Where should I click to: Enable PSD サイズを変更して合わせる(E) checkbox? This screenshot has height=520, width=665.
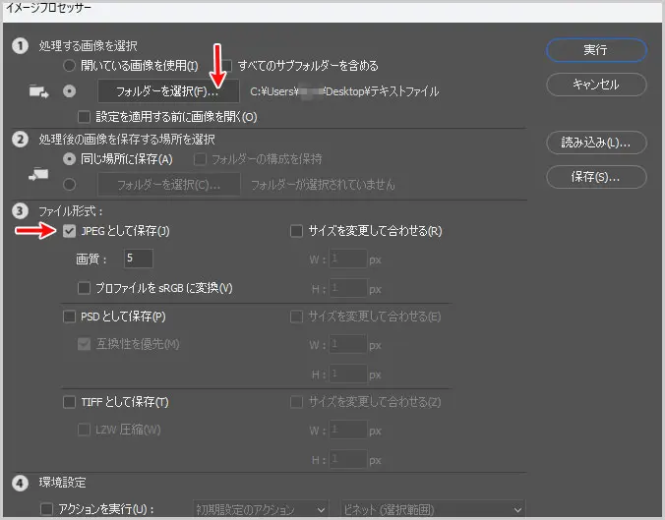(x=296, y=317)
